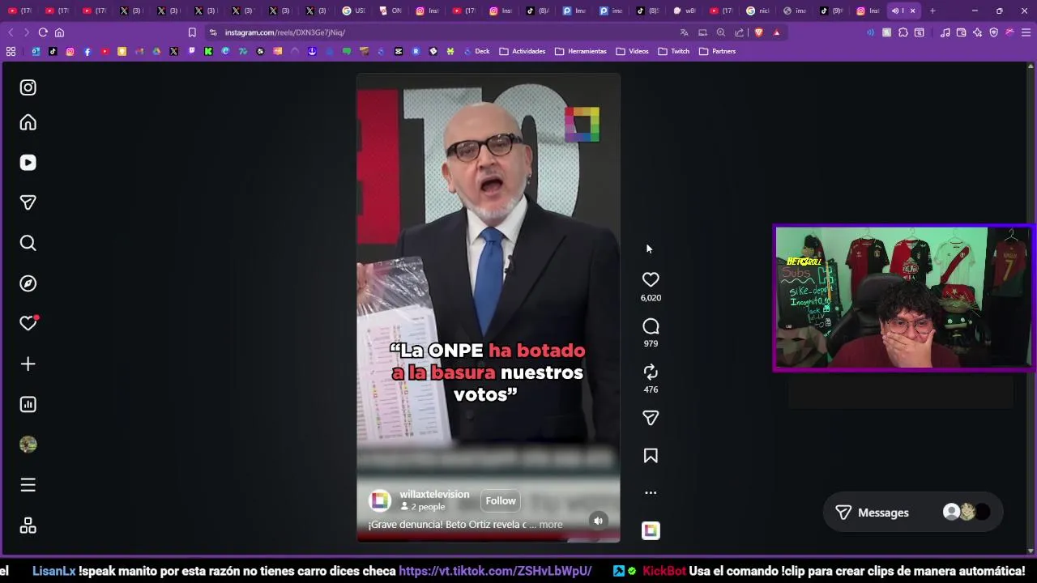1037x583 pixels.
Task: Open Brave Shields lion icon
Action: tap(758, 32)
